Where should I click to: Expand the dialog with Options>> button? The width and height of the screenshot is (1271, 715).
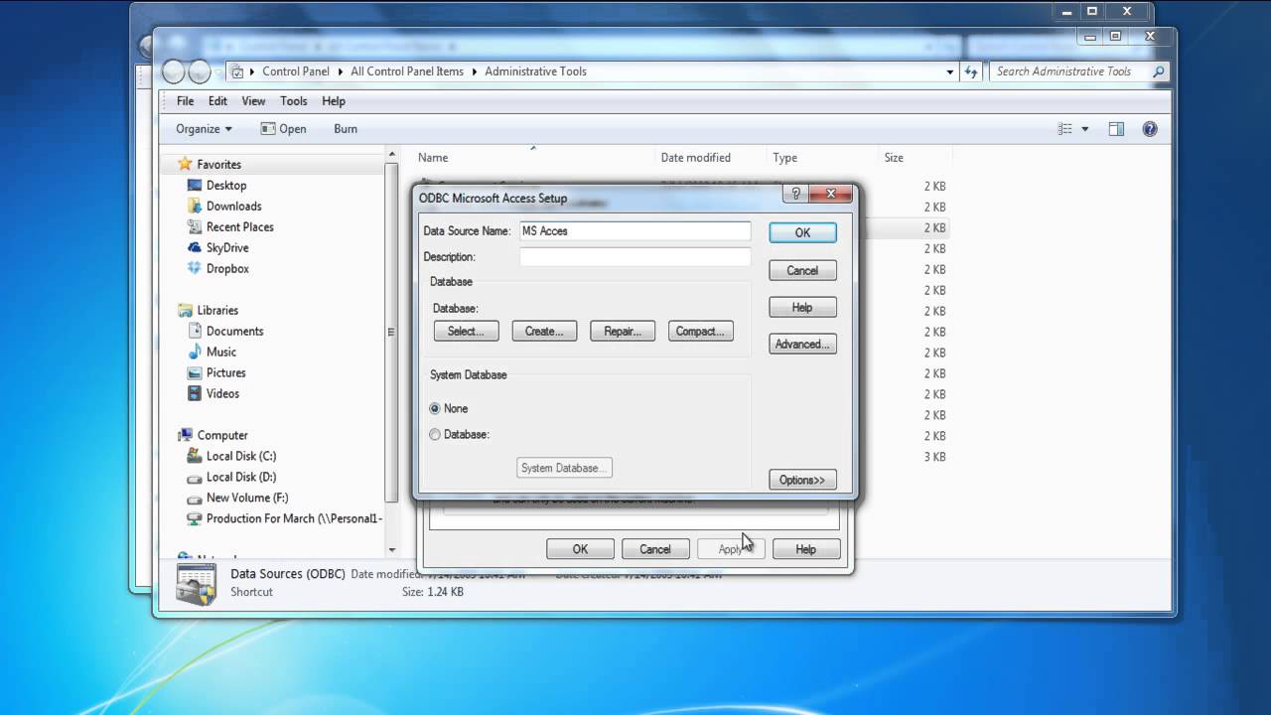(x=802, y=481)
